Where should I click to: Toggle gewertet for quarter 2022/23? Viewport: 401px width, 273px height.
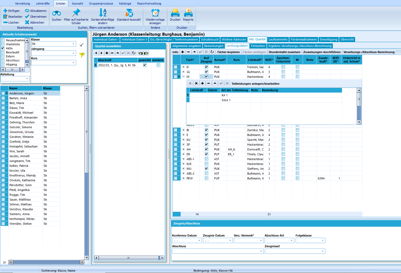pyautogui.click(x=145, y=65)
